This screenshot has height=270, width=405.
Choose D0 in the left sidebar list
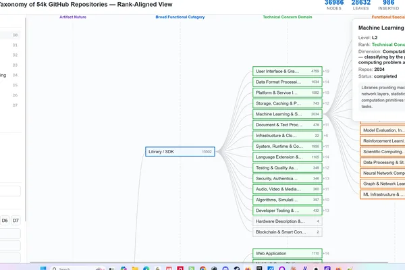15,35
